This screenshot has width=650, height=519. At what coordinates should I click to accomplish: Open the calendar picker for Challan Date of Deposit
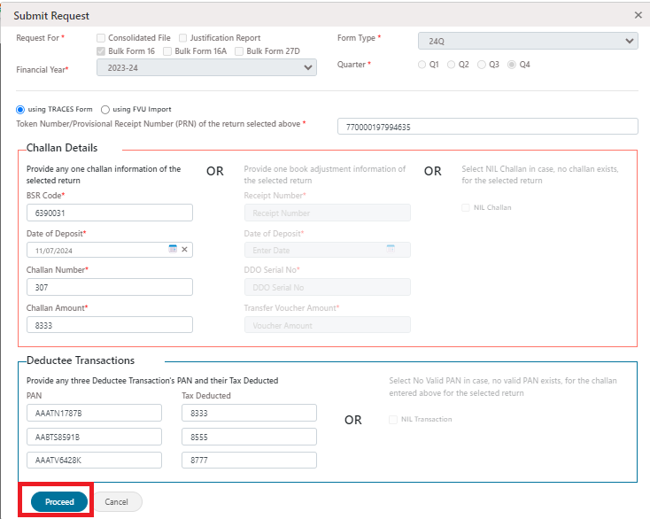pyautogui.click(x=173, y=249)
